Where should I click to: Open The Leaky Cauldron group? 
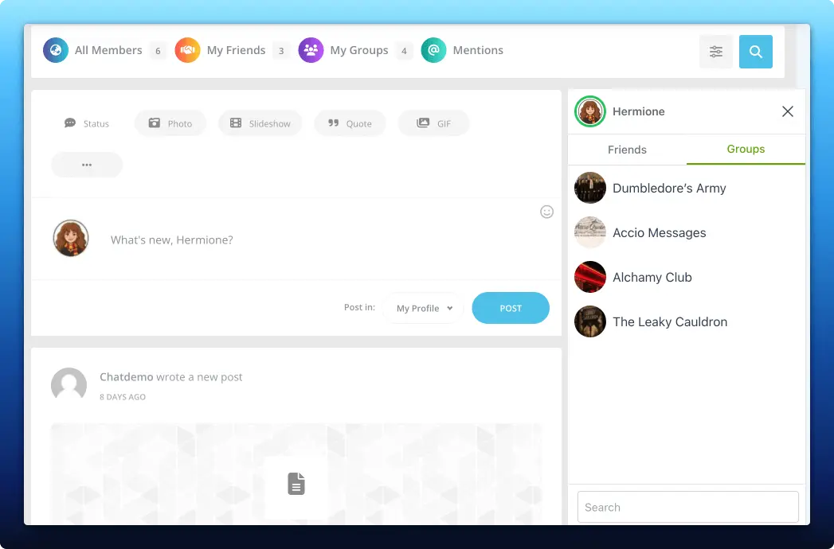click(669, 321)
